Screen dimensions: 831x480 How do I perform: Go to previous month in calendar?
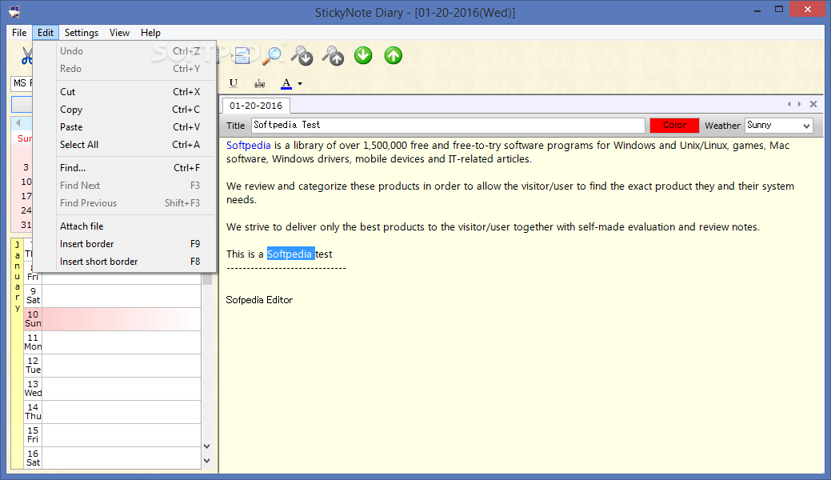click(18, 123)
